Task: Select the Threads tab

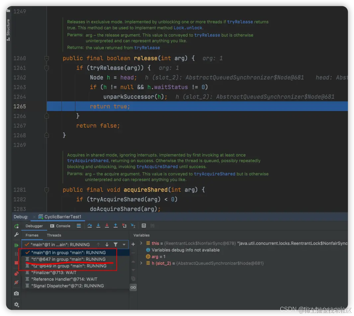Action: [54, 235]
